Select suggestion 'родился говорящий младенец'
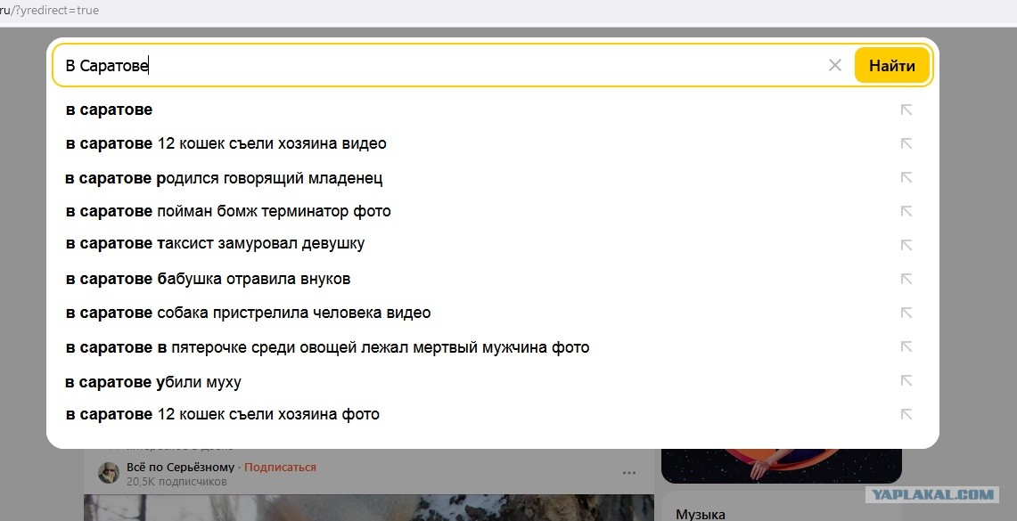Viewport: 1017px width, 521px height. (x=224, y=177)
